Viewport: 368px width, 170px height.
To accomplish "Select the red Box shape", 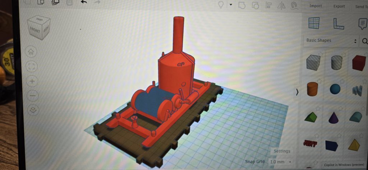I will (359, 63).
